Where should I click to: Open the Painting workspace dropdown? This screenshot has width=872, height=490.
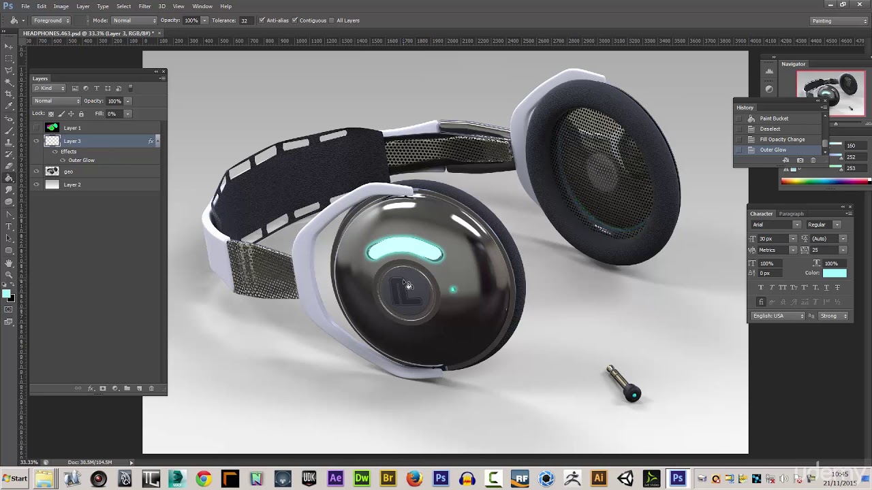point(839,20)
